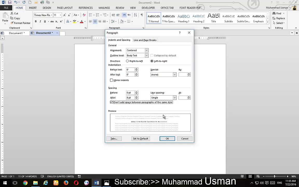
Task: Click the Spacing Before field
Action: (x=130, y=93)
